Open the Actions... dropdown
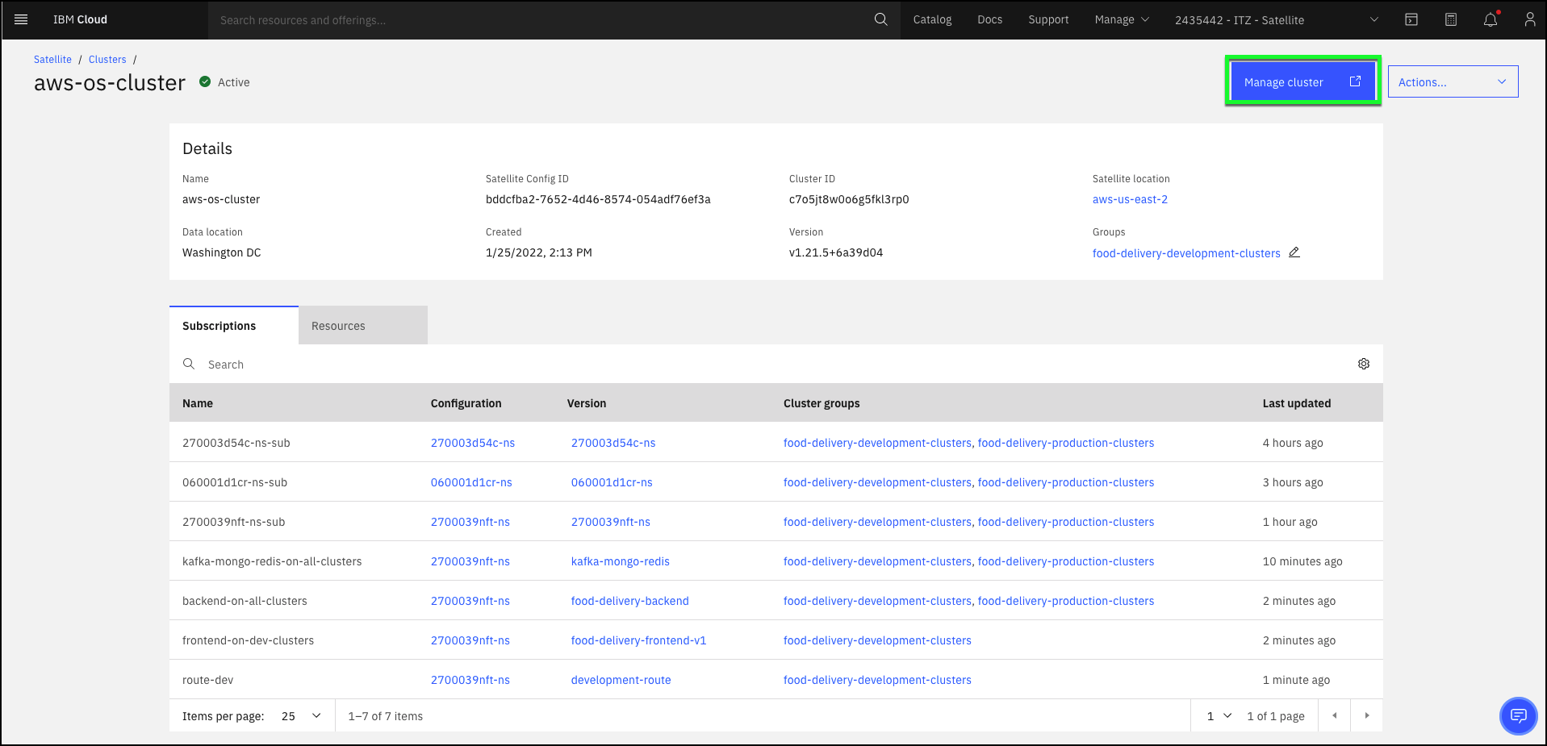This screenshot has height=746, width=1547. tap(1453, 81)
